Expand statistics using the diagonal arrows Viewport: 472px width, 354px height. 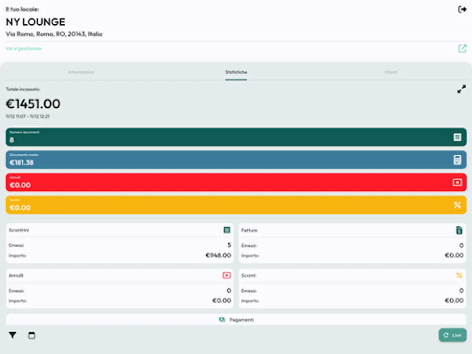[x=461, y=89]
